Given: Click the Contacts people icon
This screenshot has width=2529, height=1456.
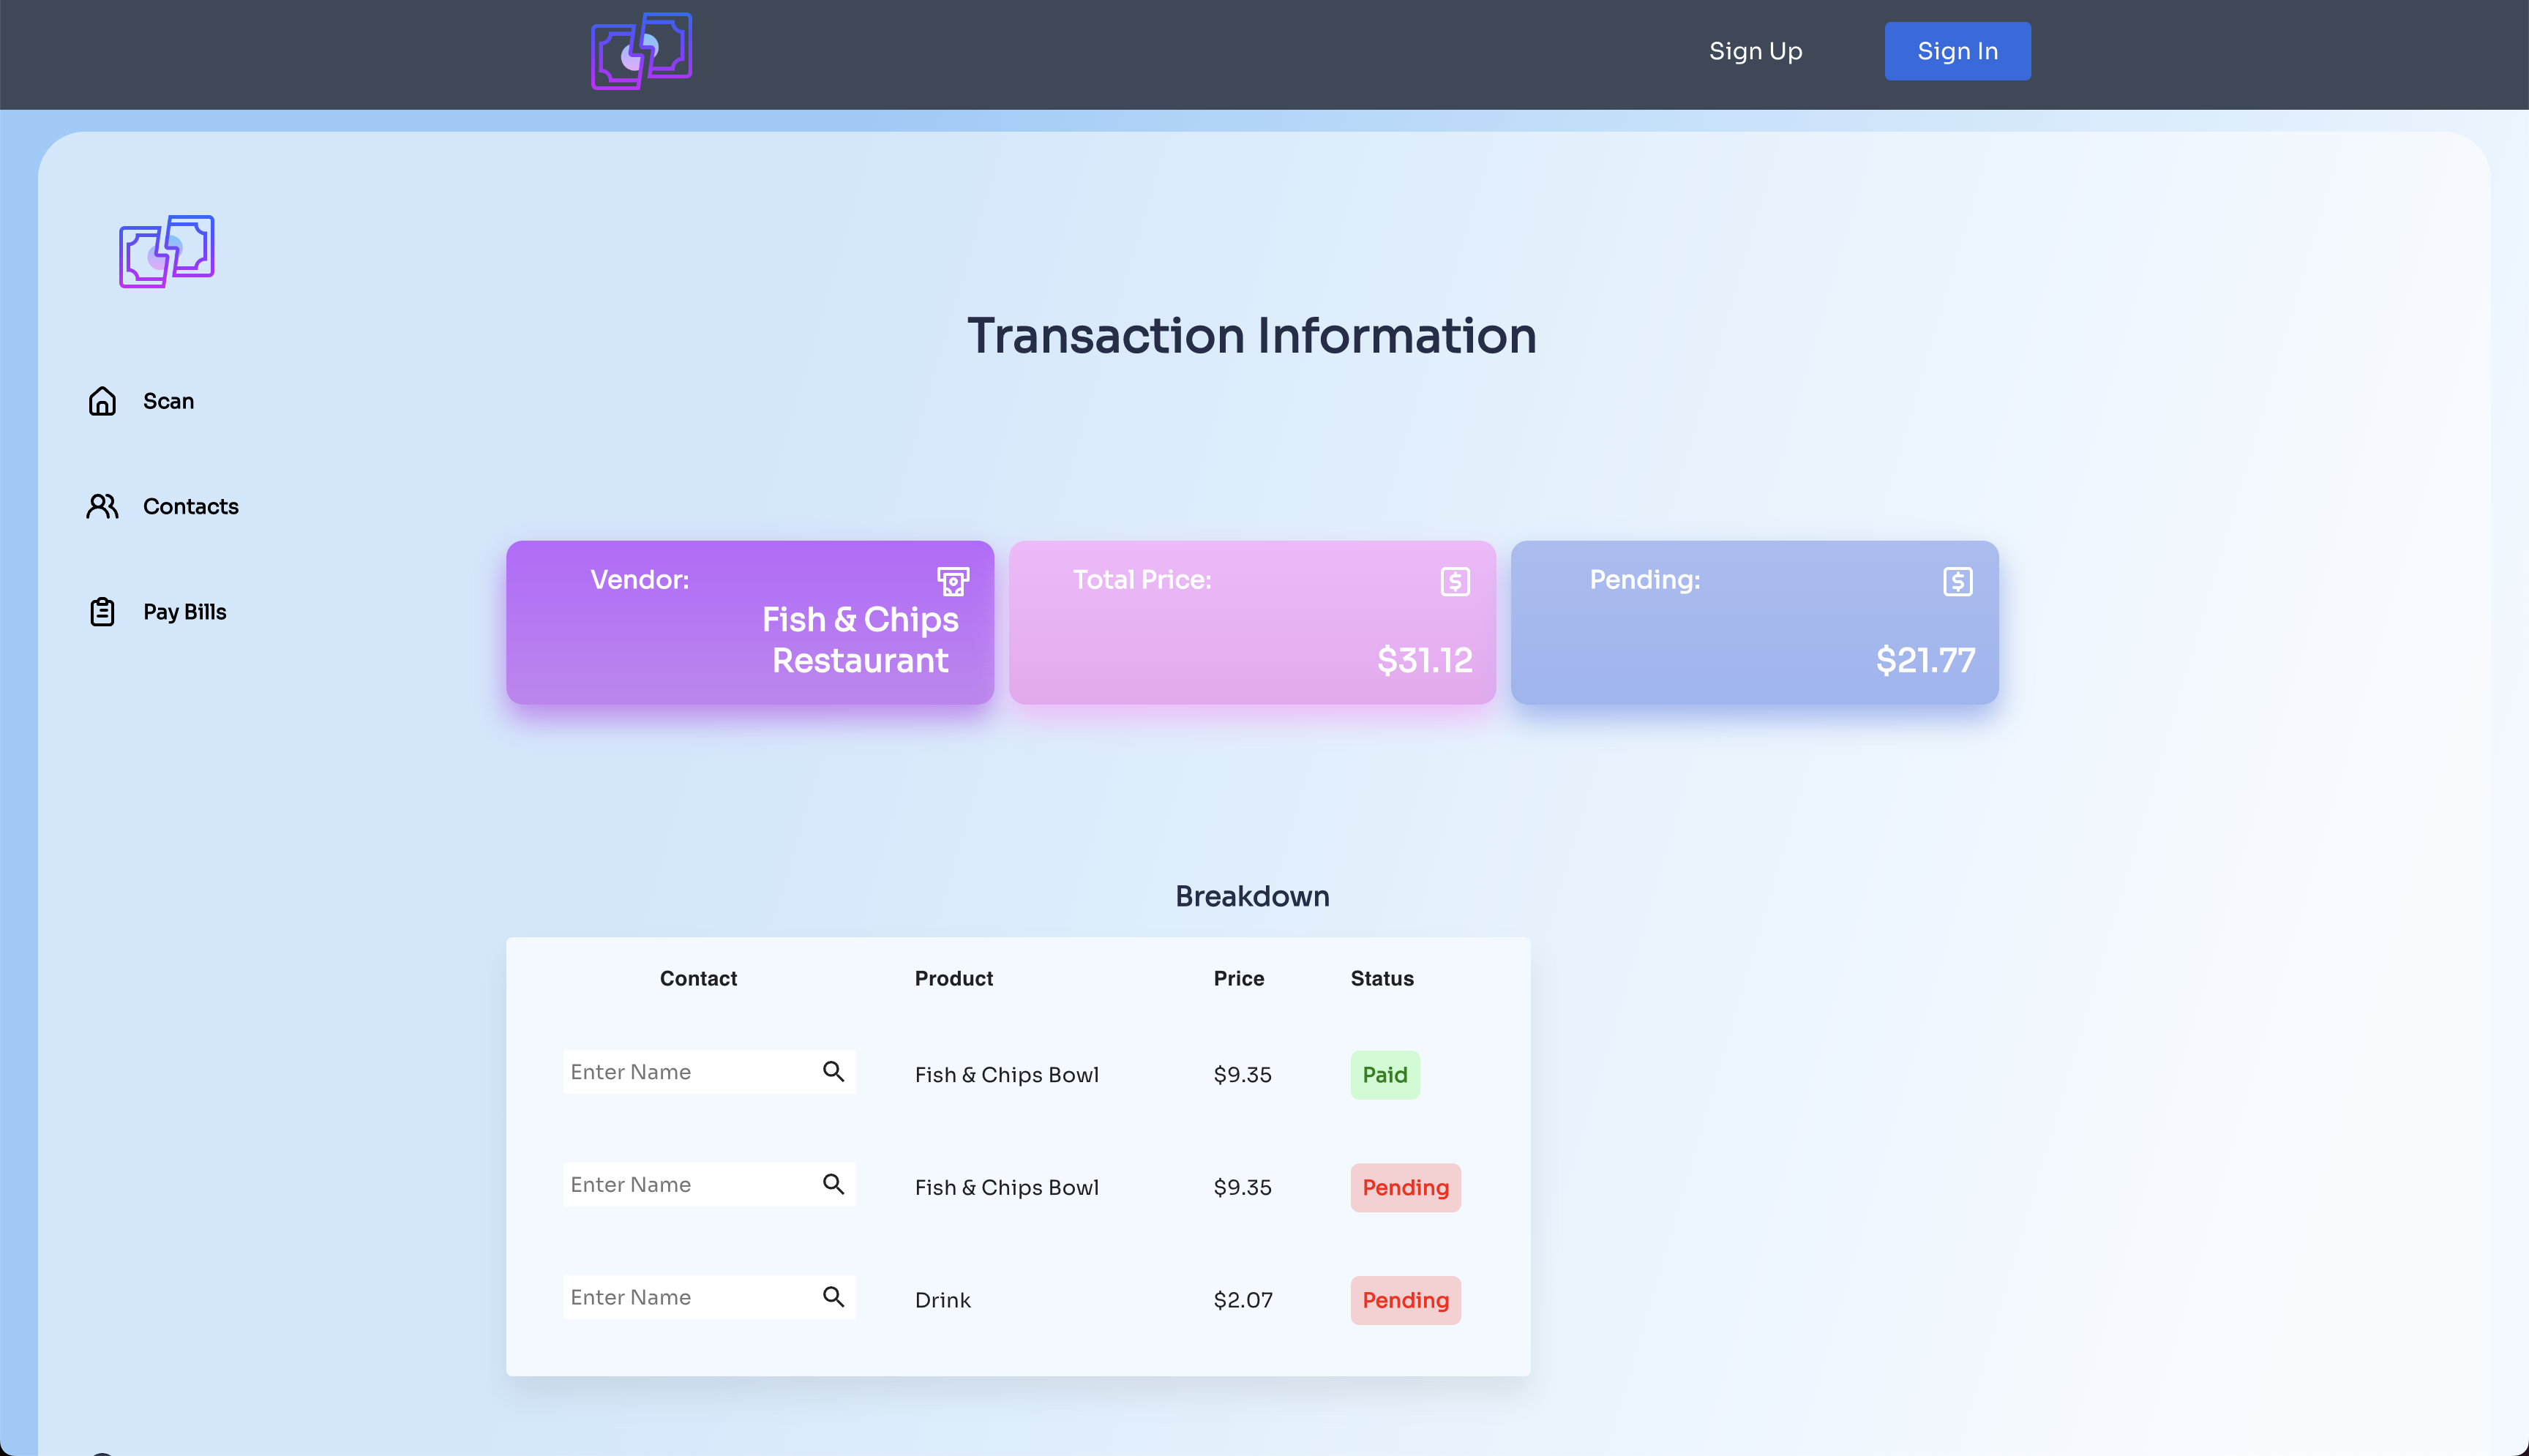Looking at the screenshot, I should tap(102, 506).
